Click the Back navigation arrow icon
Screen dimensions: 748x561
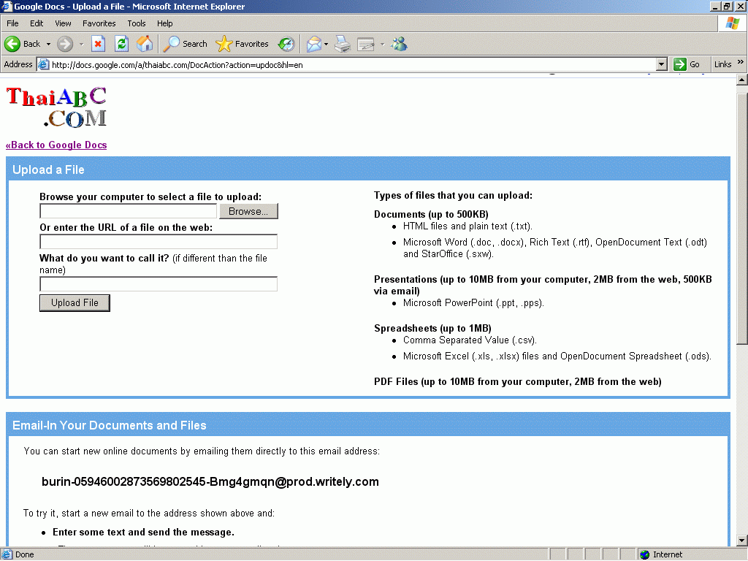12,44
